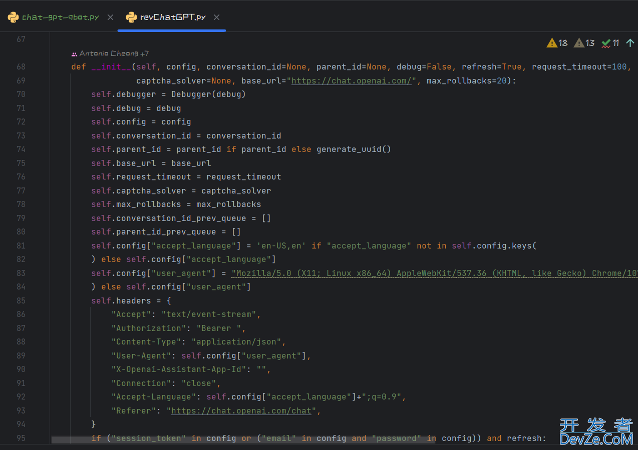Click 'self.base_url = base_url' line

tap(151, 163)
